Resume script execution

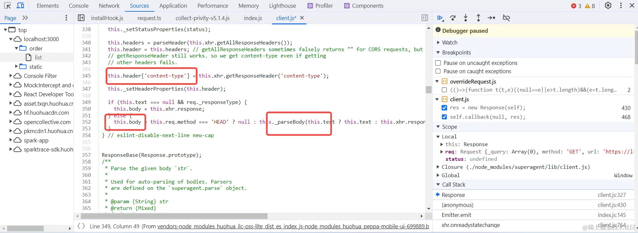click(x=440, y=18)
